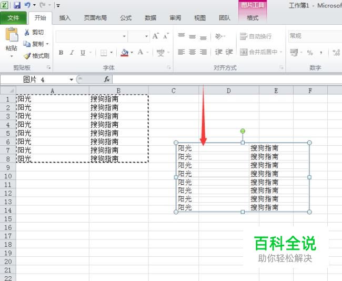Switch to the 视图 View tab
The width and height of the screenshot is (342, 281).
[200, 18]
